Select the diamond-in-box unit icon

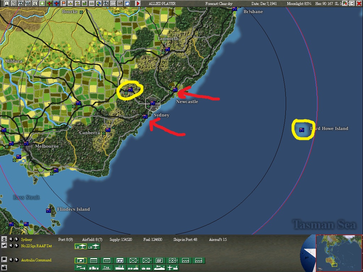pos(173,261)
